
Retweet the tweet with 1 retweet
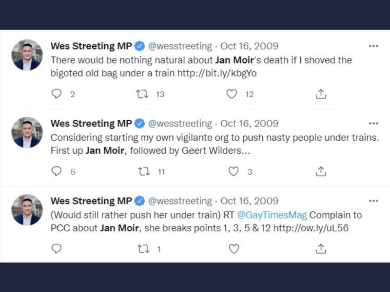click(143, 249)
